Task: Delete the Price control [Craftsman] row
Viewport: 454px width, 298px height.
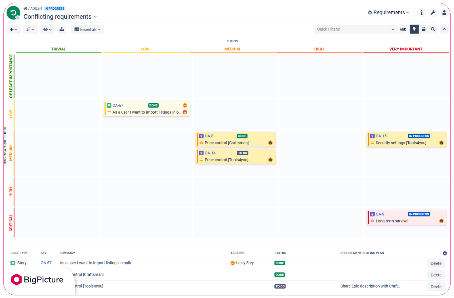Action: tap(436, 275)
